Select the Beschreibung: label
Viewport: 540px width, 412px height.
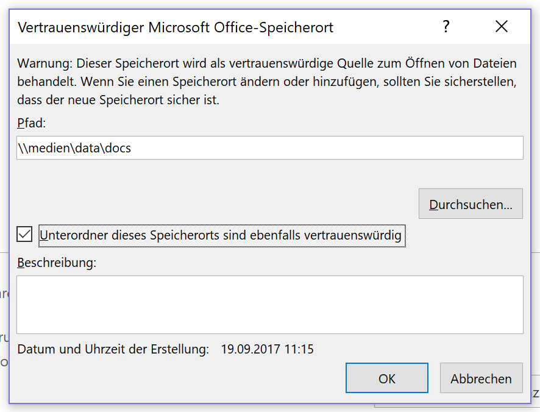click(57, 263)
